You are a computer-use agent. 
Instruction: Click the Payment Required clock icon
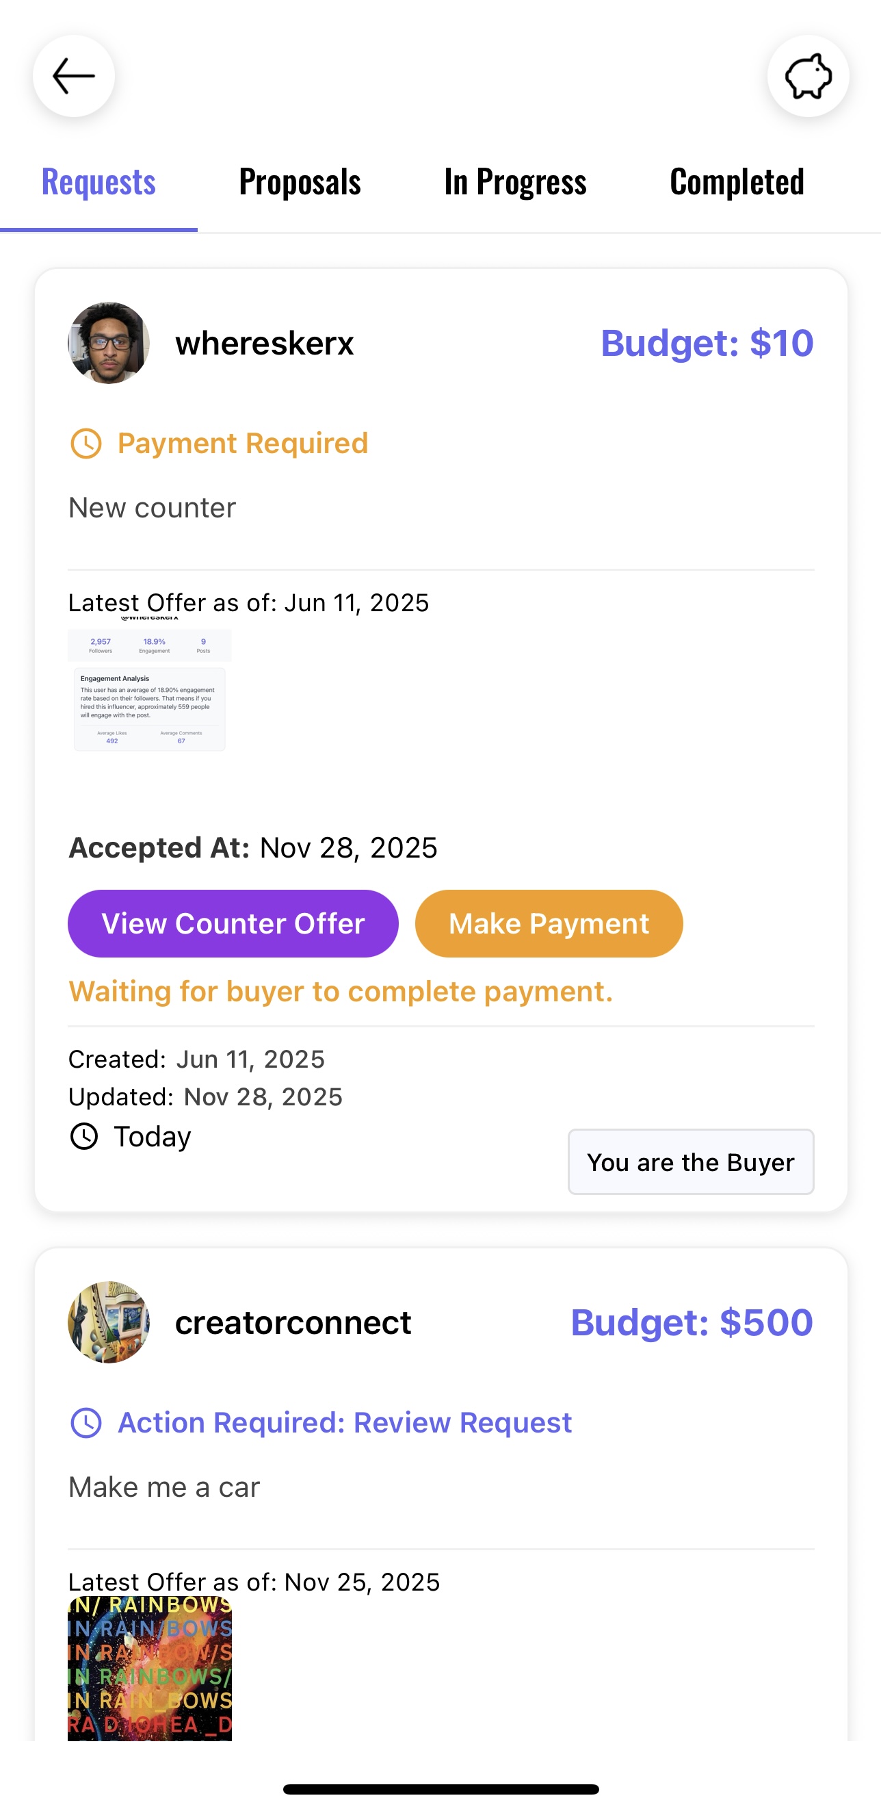(x=86, y=444)
